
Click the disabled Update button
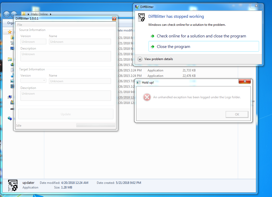[x=66, y=114]
